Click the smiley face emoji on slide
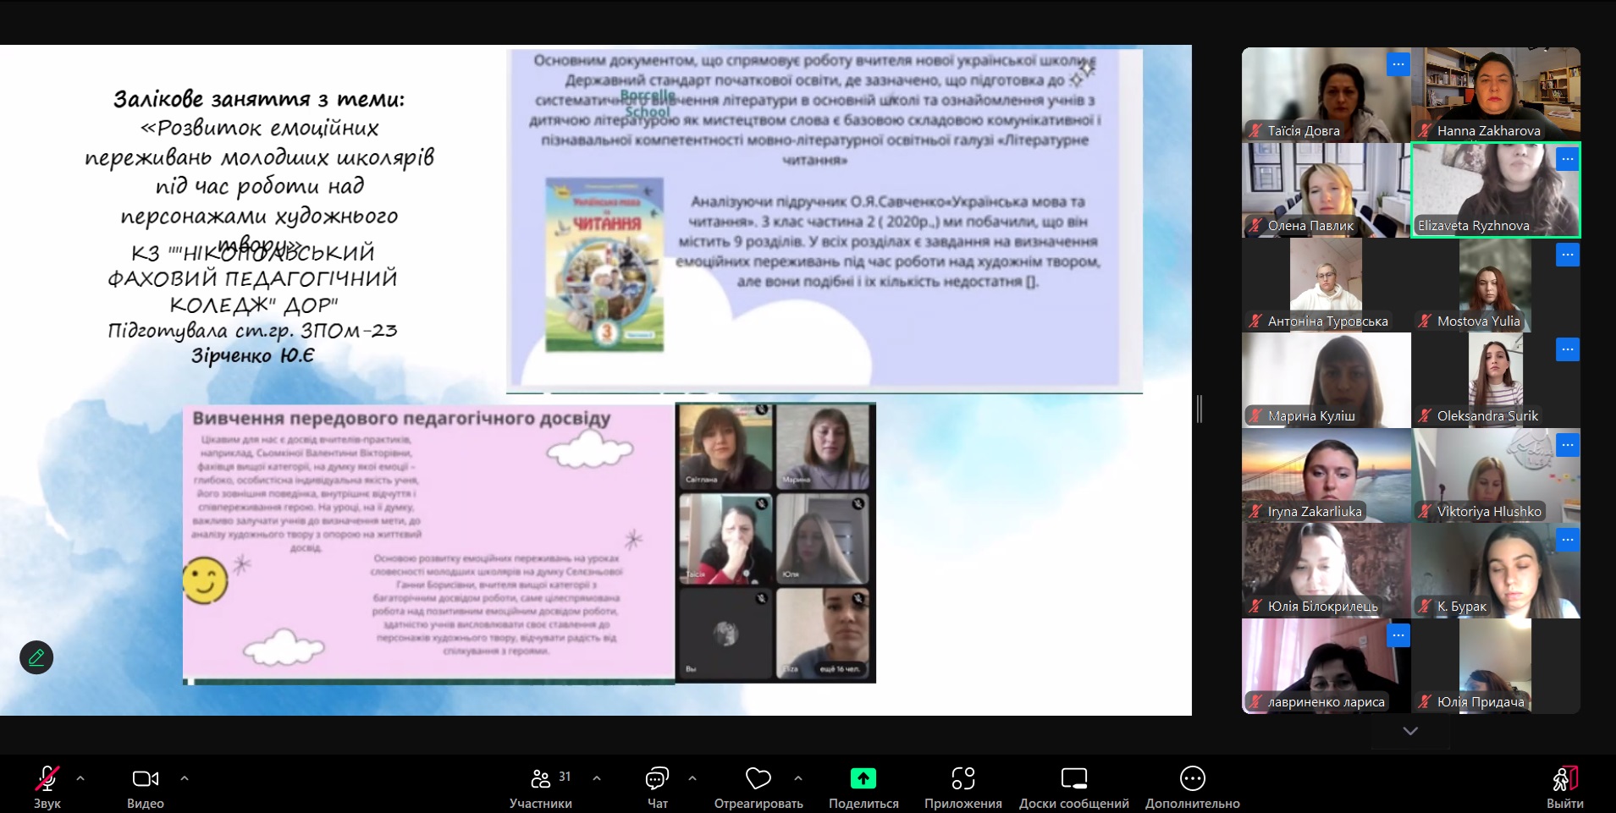 click(x=206, y=580)
